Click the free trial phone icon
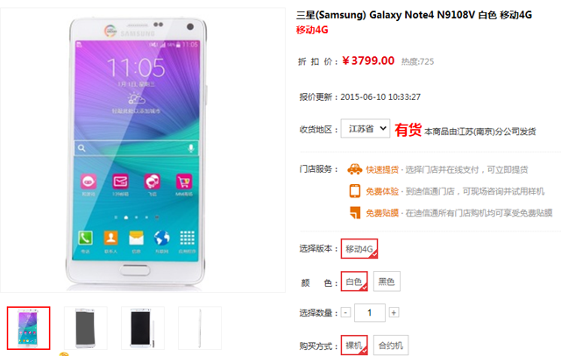This screenshot has height=356, width=561. (x=354, y=190)
